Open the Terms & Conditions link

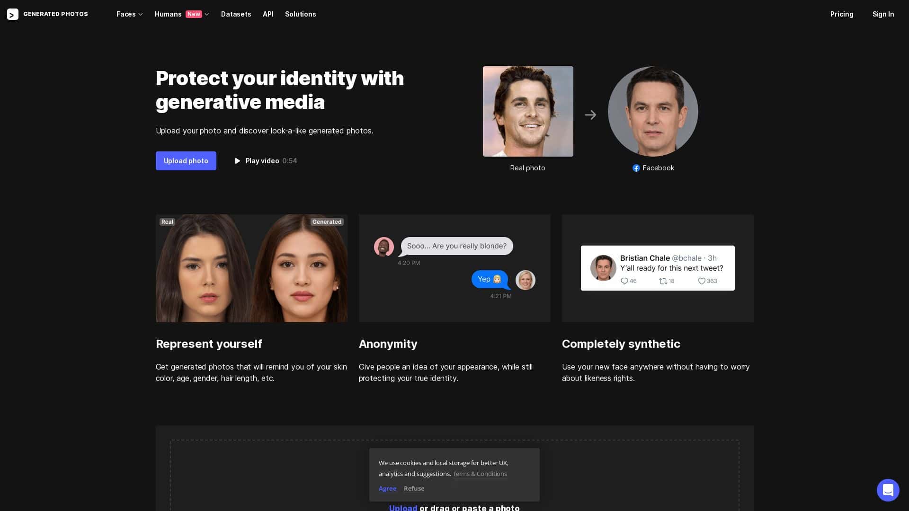pos(480,474)
